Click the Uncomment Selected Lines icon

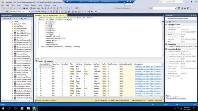coord(85,12)
